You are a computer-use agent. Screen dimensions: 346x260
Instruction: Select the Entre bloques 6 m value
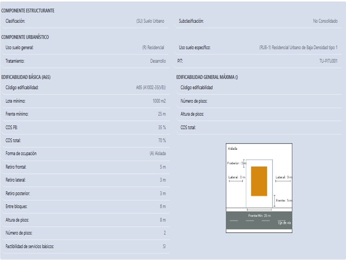click(x=163, y=207)
